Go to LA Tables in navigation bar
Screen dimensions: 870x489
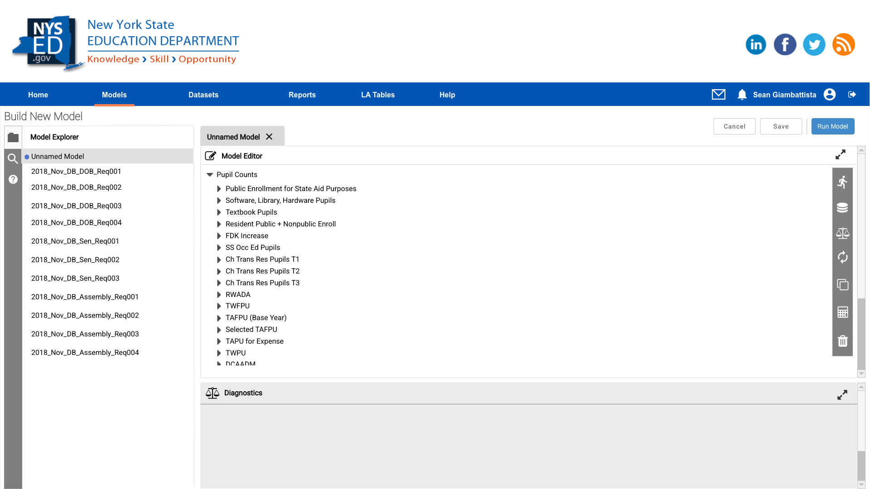pos(377,95)
